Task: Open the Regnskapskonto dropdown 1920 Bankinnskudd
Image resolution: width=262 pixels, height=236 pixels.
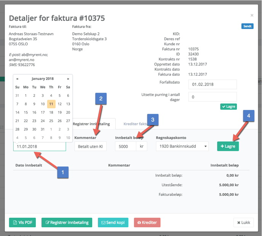Action: pyautogui.click(x=182, y=146)
